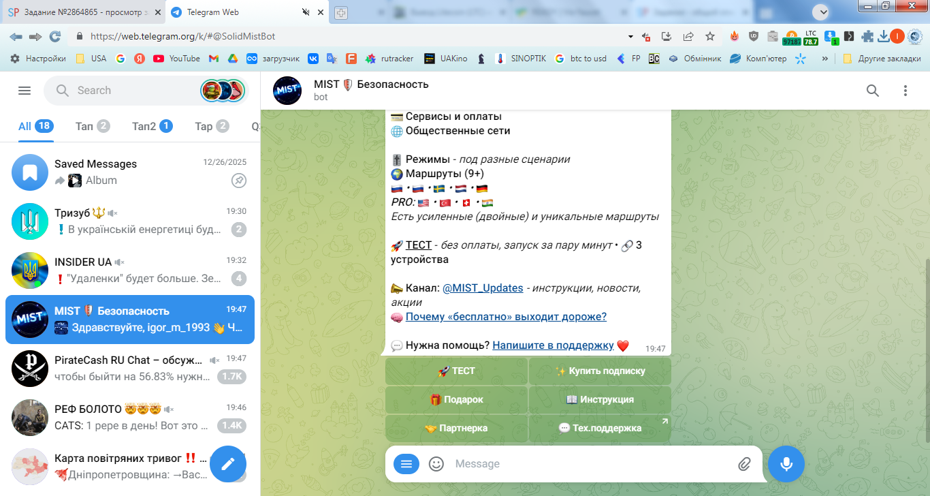
Task: Click the stories avatars next to Search
Action: tap(223, 91)
